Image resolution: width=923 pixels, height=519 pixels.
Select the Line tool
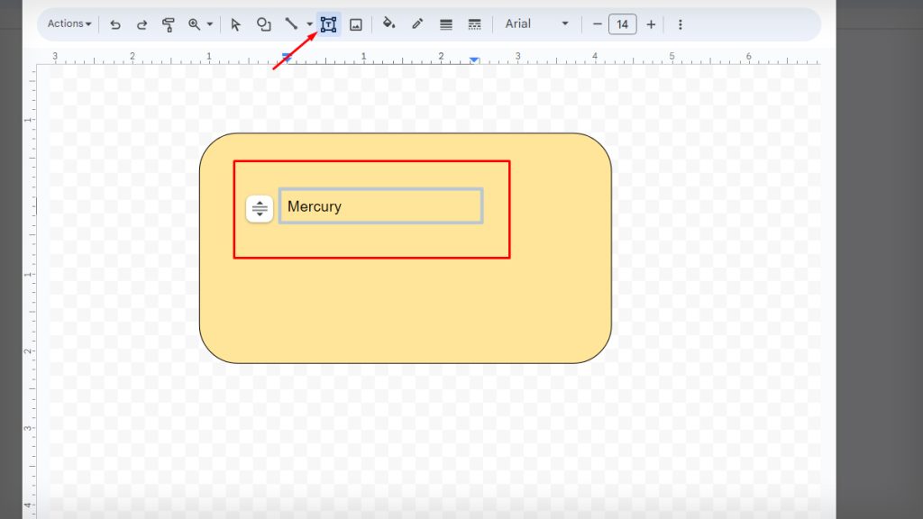[290, 24]
